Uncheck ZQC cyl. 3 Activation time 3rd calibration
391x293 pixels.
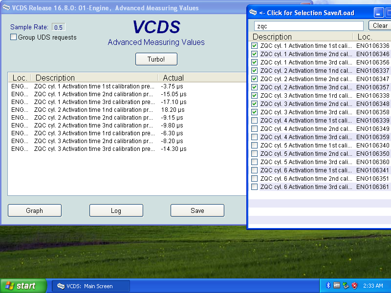pos(254,112)
